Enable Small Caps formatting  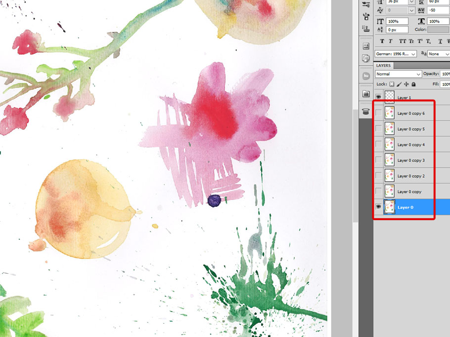click(x=411, y=41)
